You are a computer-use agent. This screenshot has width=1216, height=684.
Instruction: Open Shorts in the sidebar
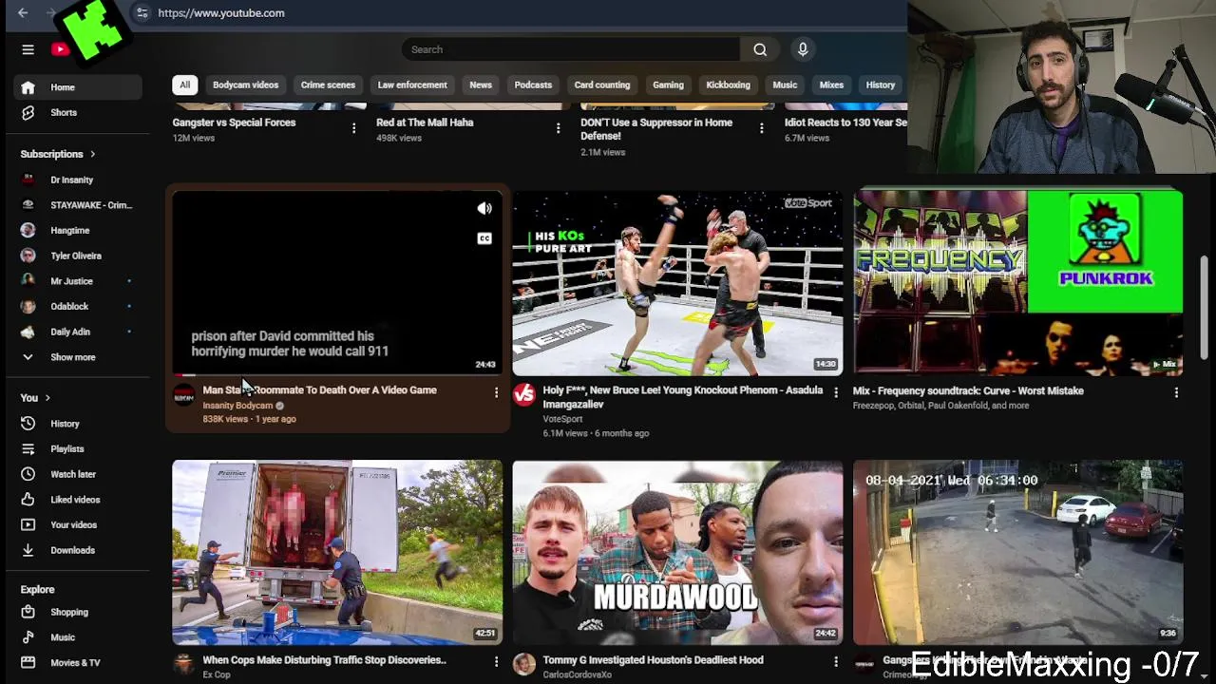coord(78,112)
